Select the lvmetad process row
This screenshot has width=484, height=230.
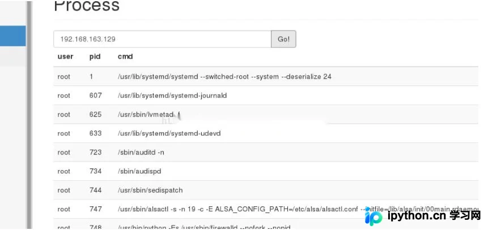[x=266, y=114]
